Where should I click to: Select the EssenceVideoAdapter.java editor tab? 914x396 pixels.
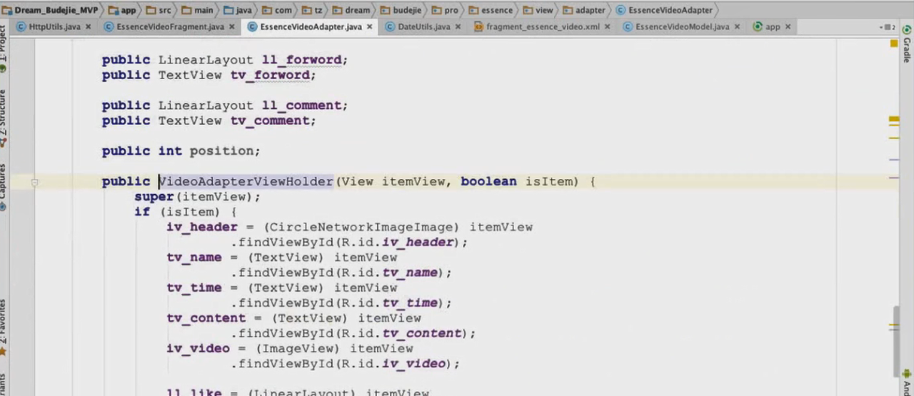point(311,27)
